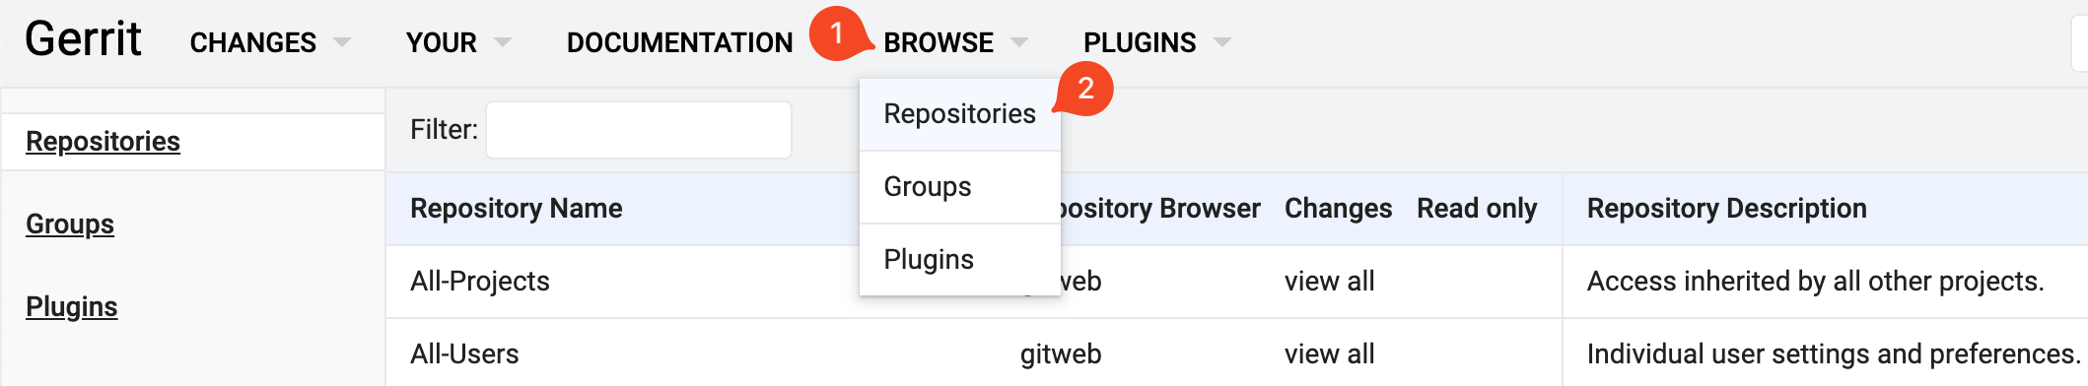The image size is (2088, 386).
Task: Open the All-Projects repository
Action: click(x=480, y=282)
